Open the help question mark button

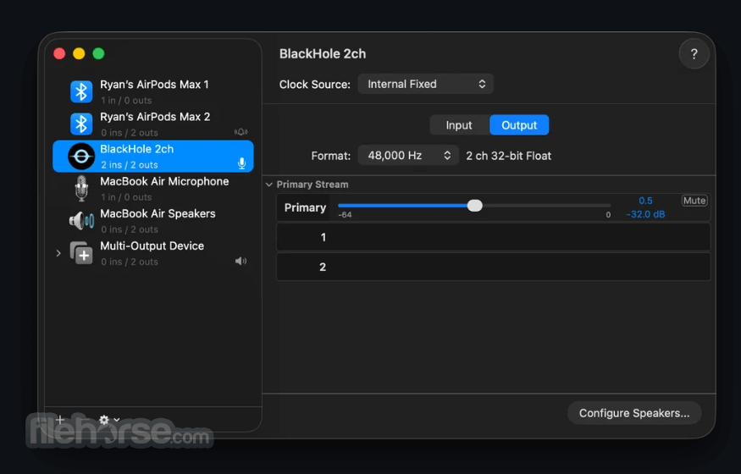point(694,54)
